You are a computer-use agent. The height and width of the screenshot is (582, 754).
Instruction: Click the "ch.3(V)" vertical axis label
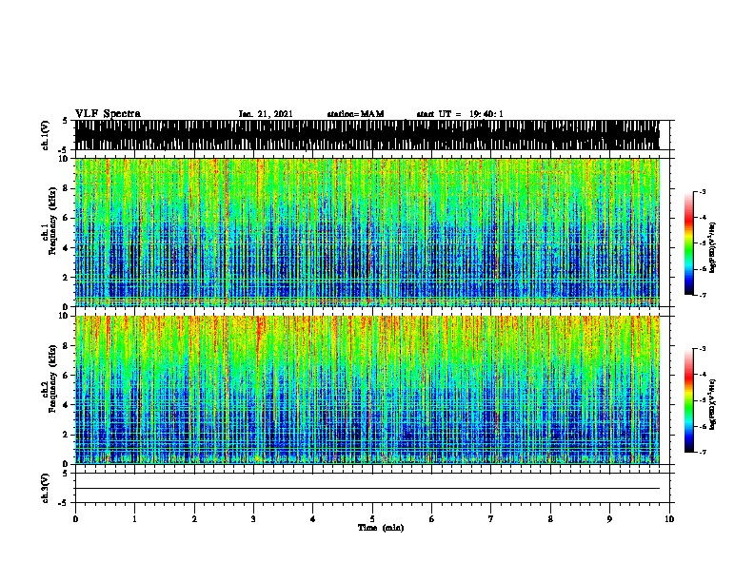[x=45, y=488]
